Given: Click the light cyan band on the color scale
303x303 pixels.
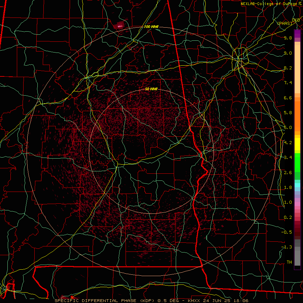Looking at the screenshot, I should [x=297, y=185].
